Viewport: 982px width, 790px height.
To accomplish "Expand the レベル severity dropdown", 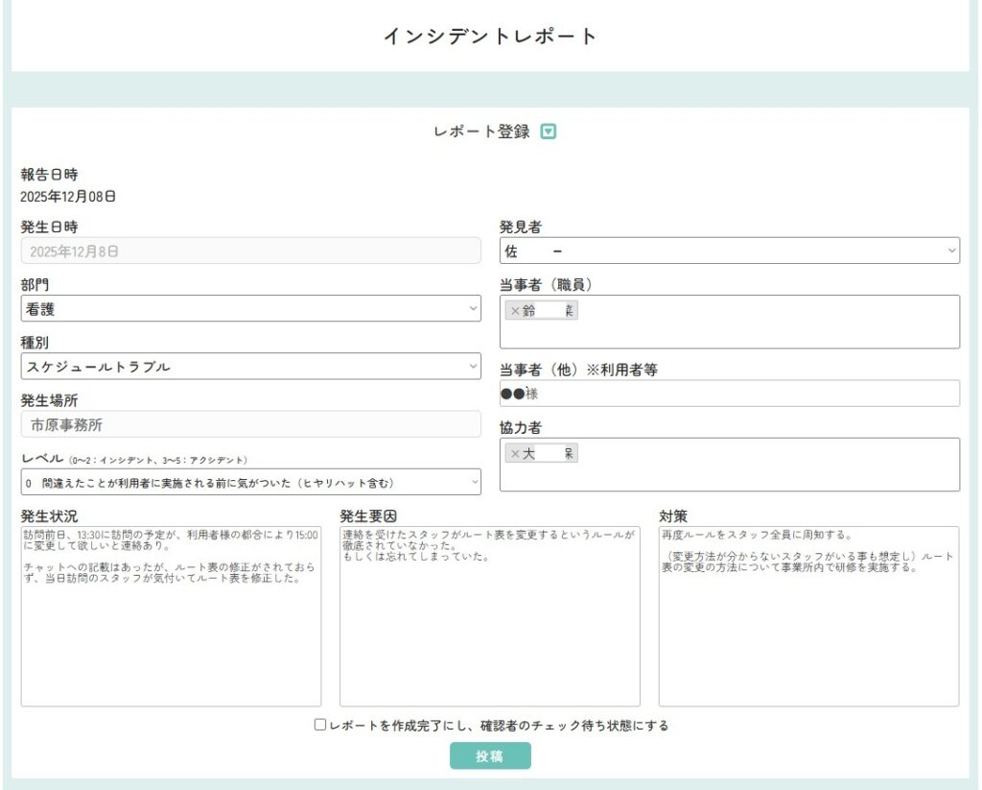I will [x=250, y=482].
